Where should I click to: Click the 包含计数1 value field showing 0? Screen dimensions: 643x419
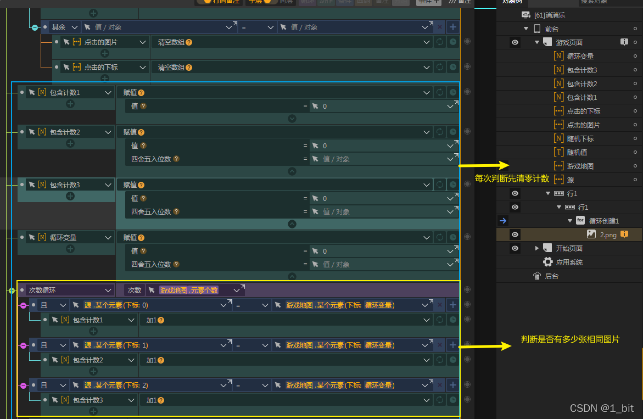tap(384, 106)
